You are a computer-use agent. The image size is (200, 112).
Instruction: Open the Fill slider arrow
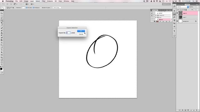coord(197,10)
